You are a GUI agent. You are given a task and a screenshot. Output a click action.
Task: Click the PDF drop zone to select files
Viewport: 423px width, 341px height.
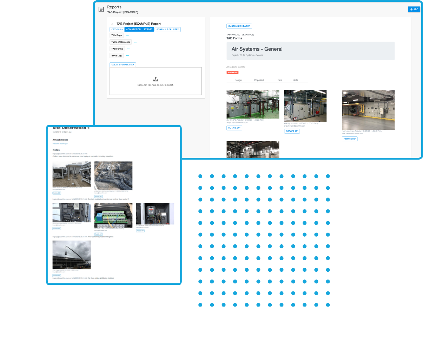coord(156,81)
